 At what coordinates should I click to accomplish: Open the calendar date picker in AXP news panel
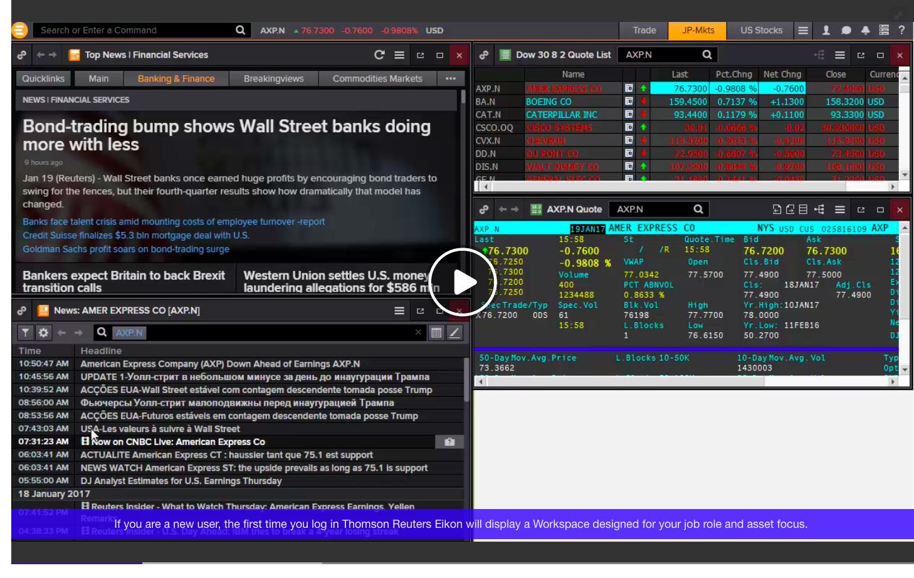(x=436, y=332)
